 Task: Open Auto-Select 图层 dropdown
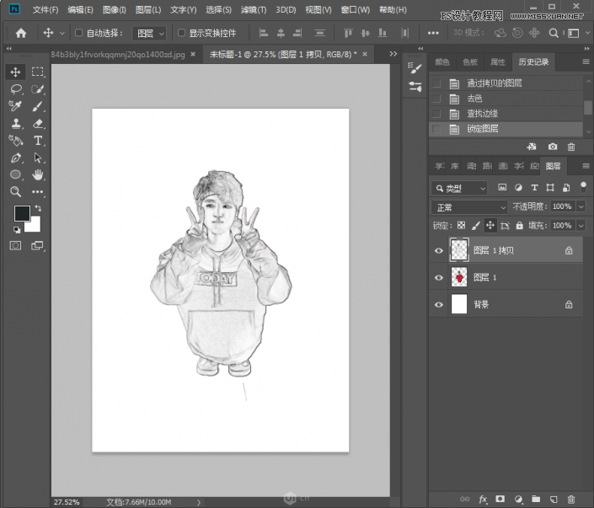click(x=149, y=34)
